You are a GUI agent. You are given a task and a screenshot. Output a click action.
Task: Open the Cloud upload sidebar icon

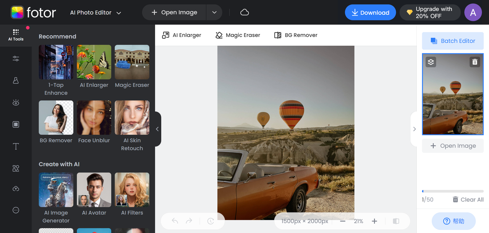click(16, 189)
